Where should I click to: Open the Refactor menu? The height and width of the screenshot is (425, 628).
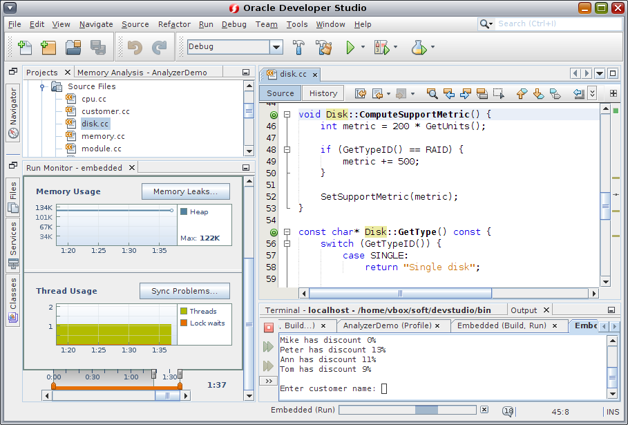(x=174, y=24)
